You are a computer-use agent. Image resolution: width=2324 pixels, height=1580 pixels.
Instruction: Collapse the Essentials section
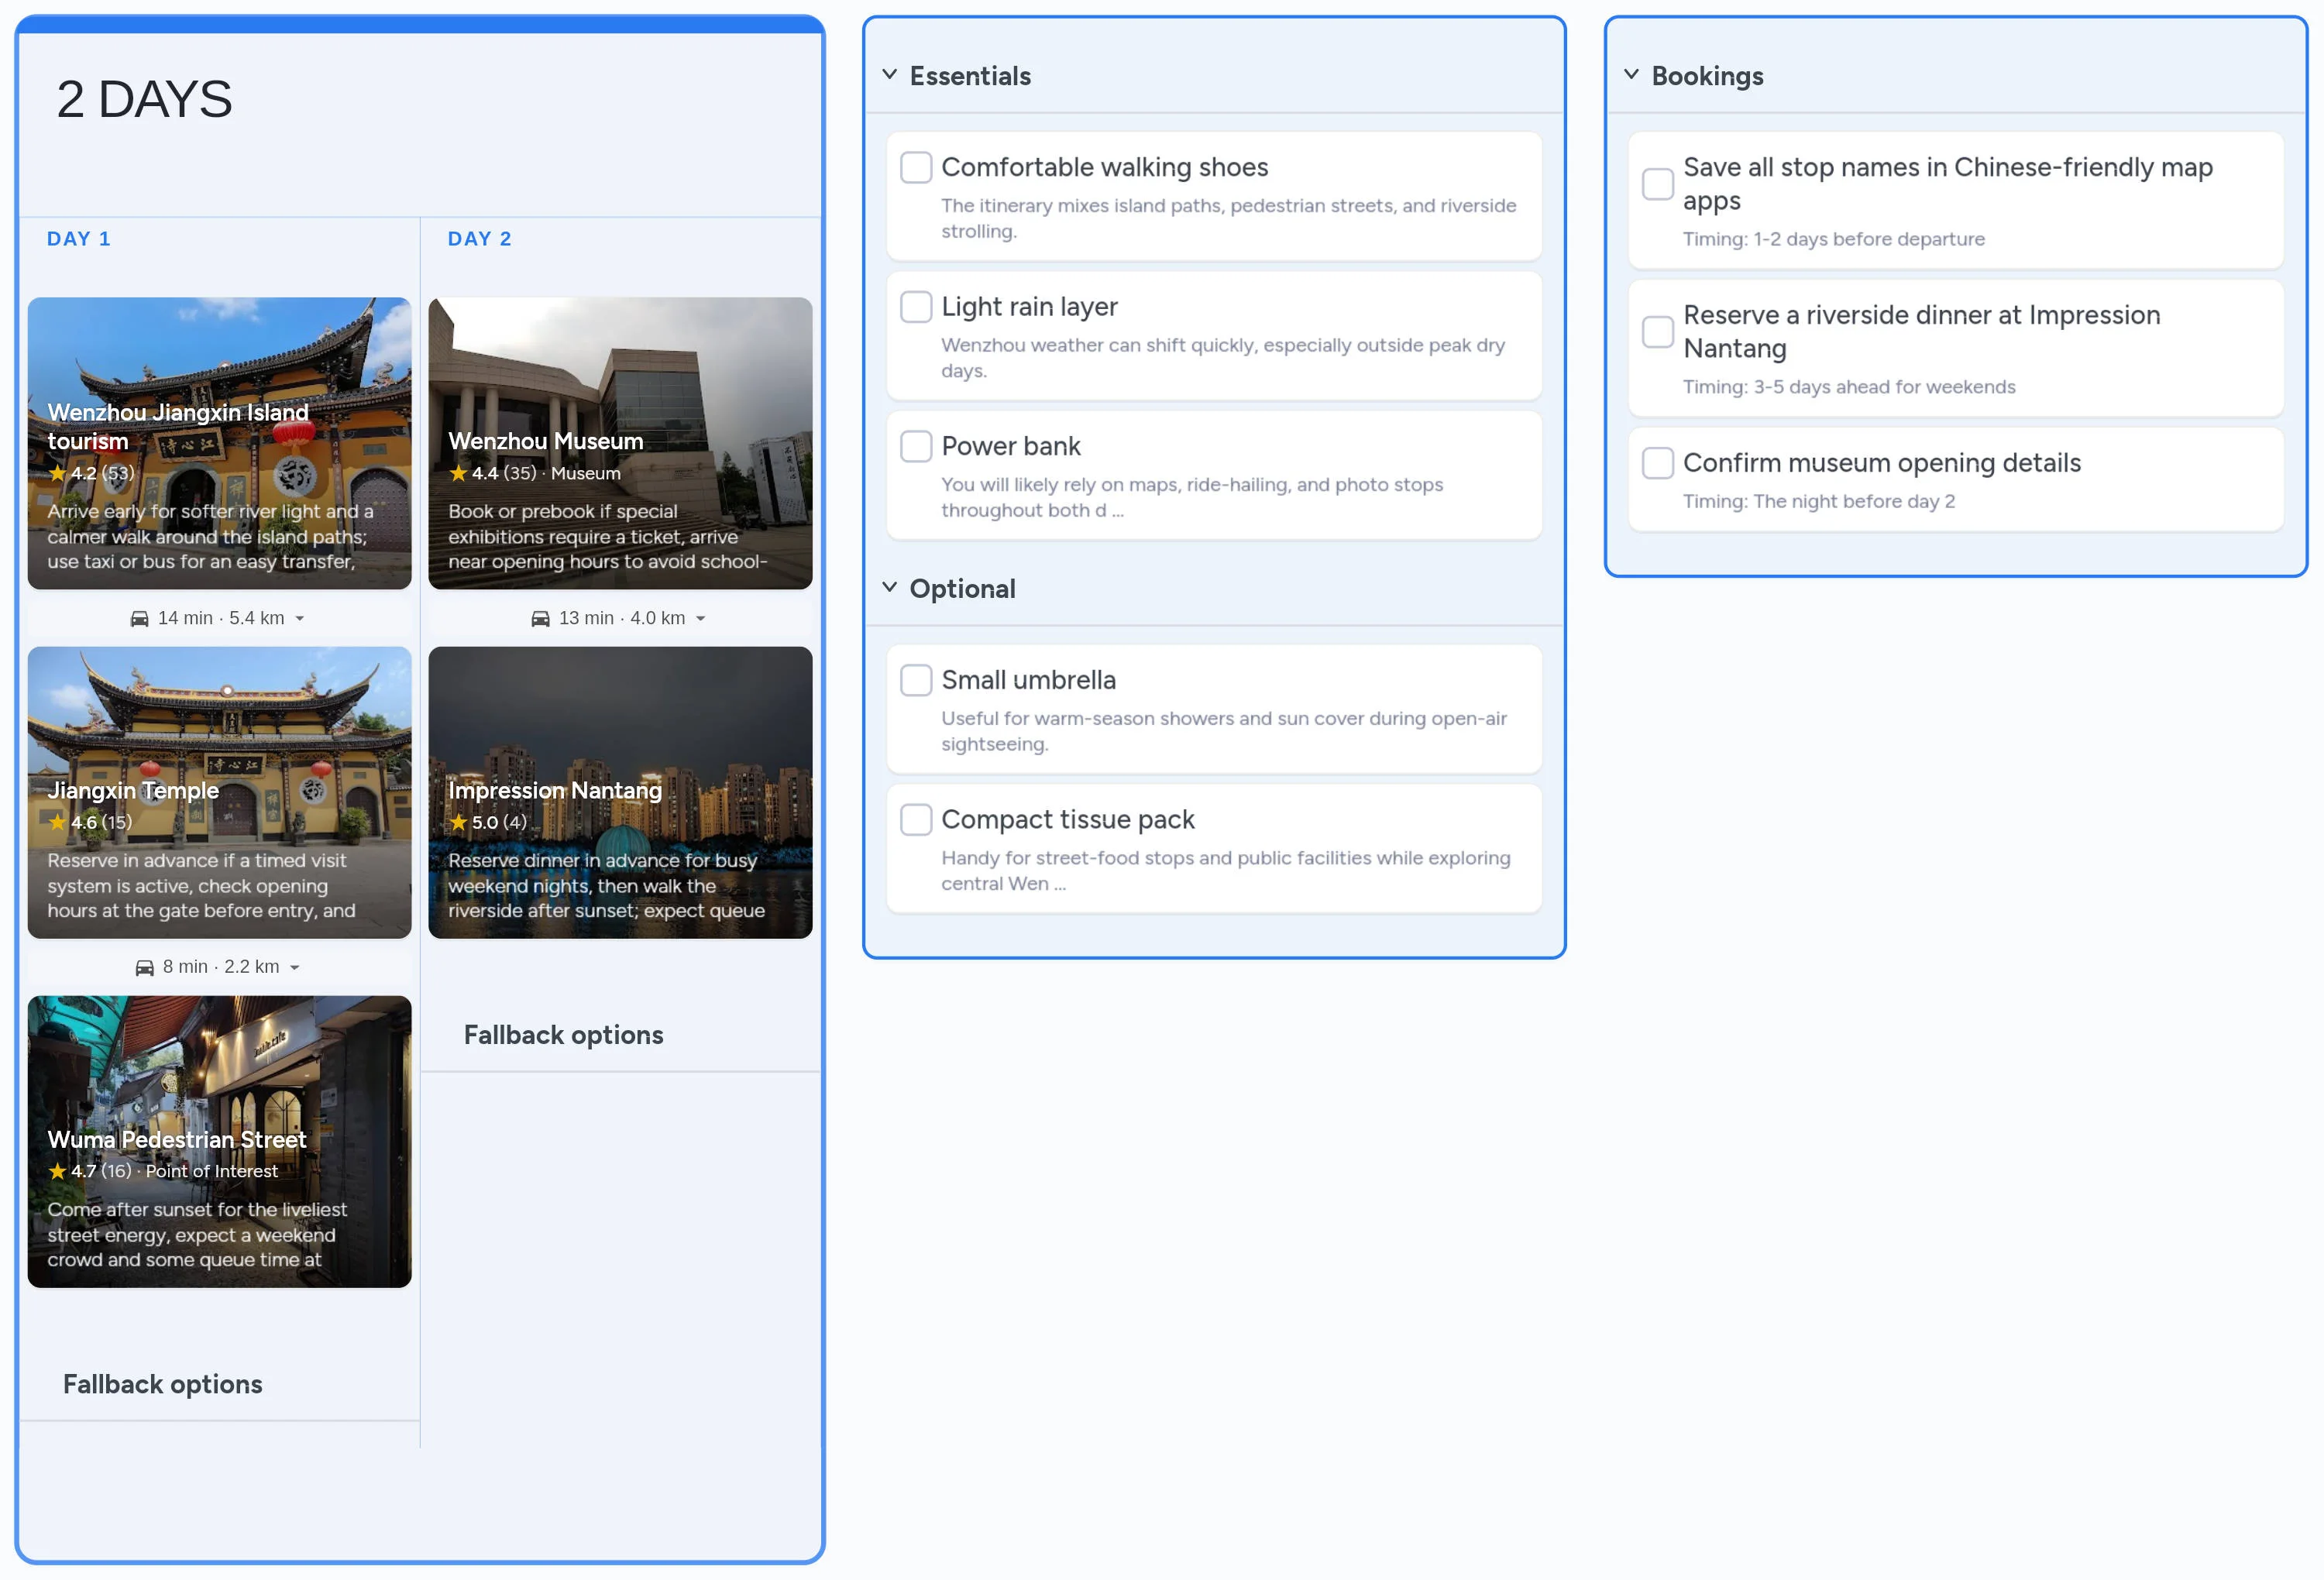(890, 74)
